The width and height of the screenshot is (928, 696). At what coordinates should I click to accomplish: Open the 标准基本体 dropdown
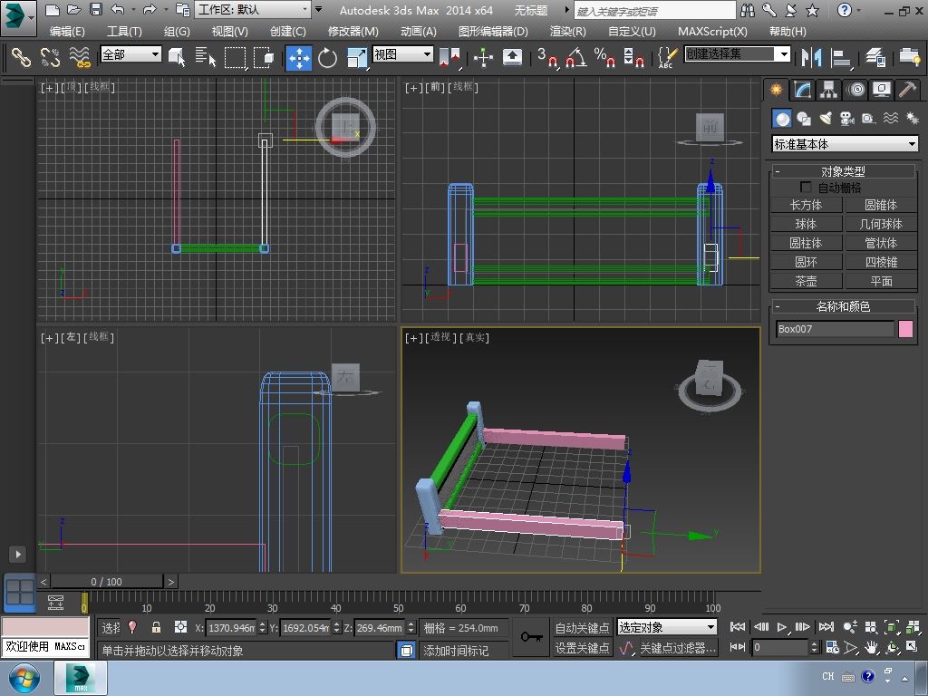coord(845,144)
